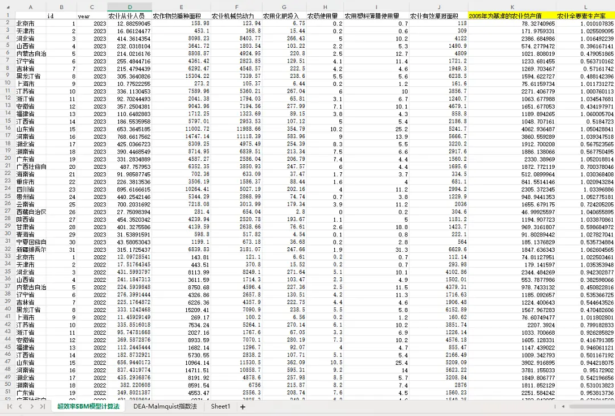Select column H header

(325, 7)
